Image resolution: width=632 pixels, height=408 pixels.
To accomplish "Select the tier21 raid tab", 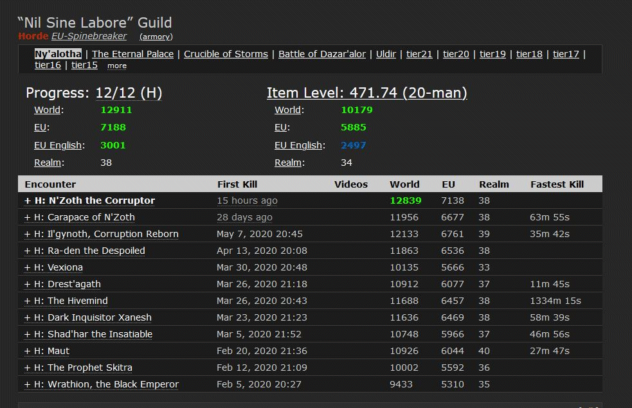I will [419, 54].
